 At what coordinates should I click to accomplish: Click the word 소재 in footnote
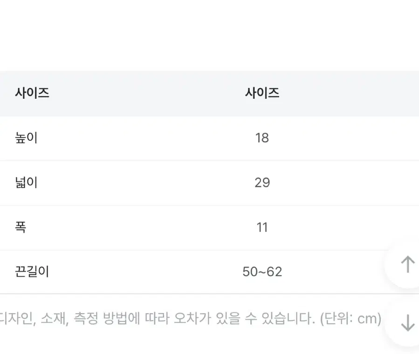(x=55, y=319)
